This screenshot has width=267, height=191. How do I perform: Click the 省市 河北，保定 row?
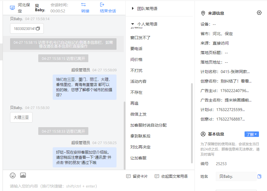pyautogui.click(x=217, y=34)
